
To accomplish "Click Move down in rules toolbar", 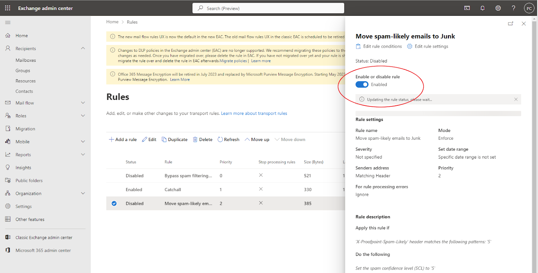I will [x=290, y=139].
